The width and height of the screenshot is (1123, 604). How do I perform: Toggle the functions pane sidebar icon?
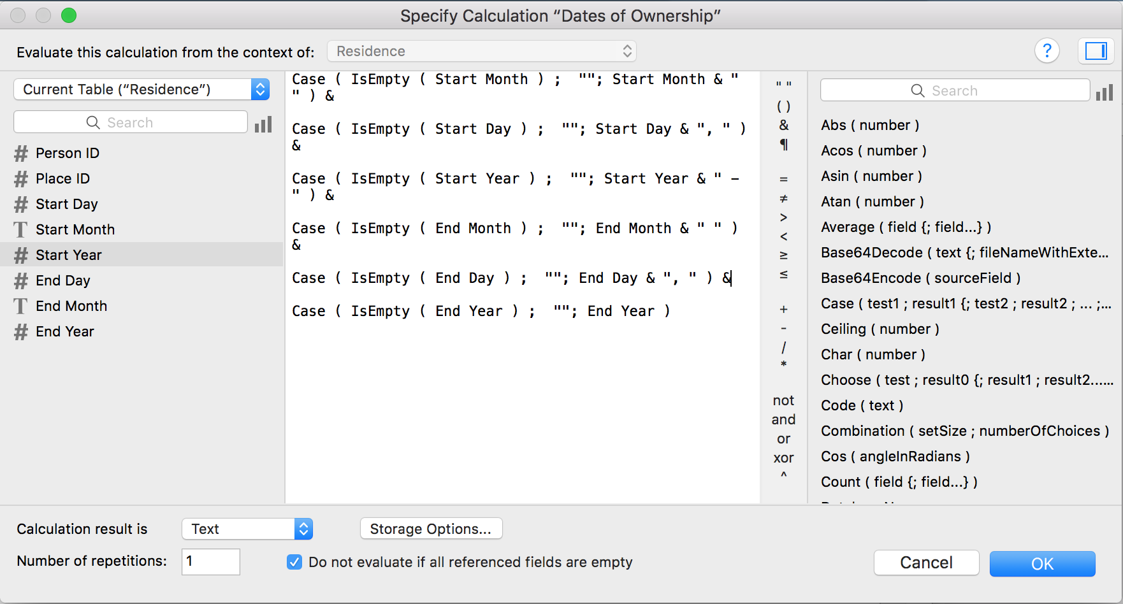click(1096, 51)
